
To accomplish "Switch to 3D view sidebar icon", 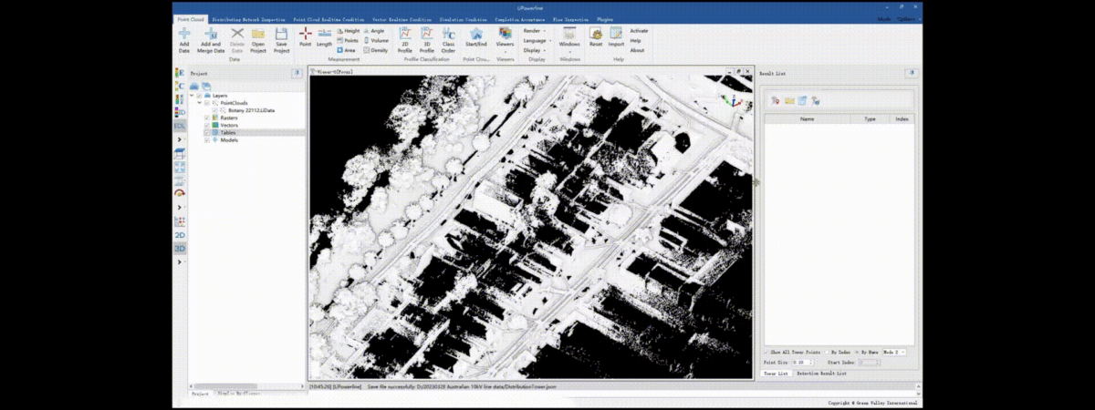I will [x=180, y=248].
